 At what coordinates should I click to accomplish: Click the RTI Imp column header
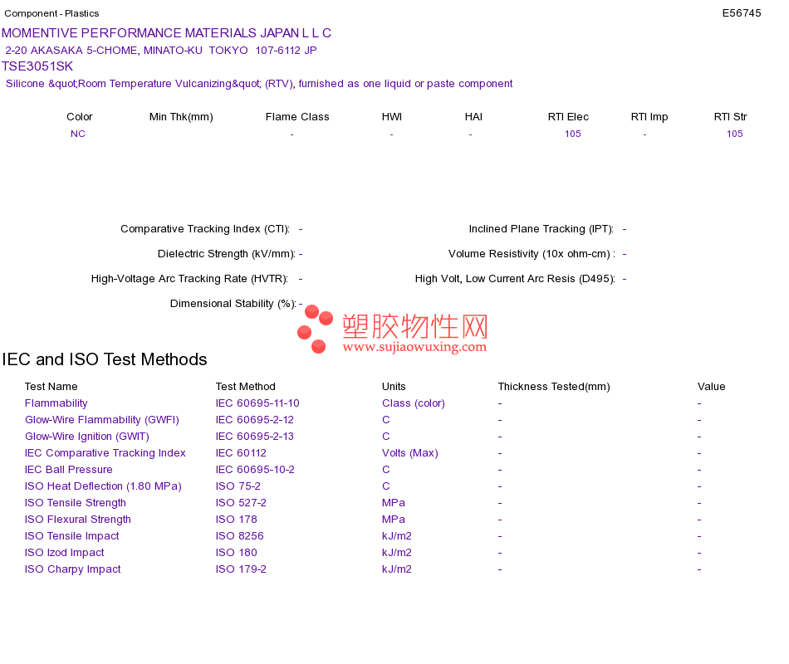(649, 117)
